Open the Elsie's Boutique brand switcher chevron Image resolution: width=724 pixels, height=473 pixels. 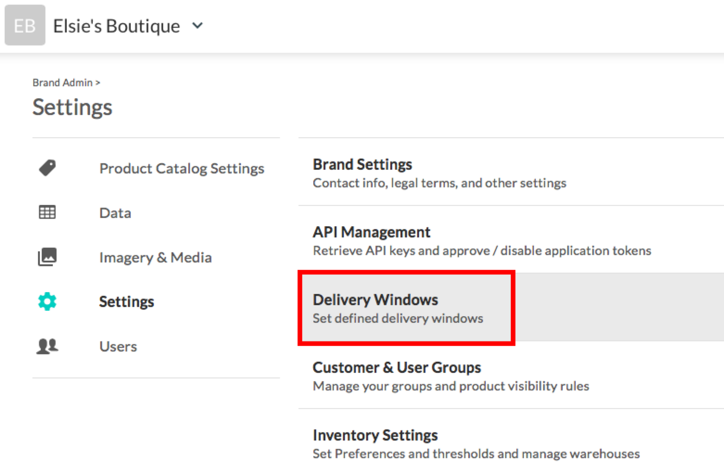coord(197,26)
